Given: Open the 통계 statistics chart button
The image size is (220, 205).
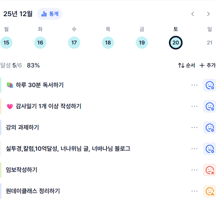Looking at the screenshot, I should 50,14.
